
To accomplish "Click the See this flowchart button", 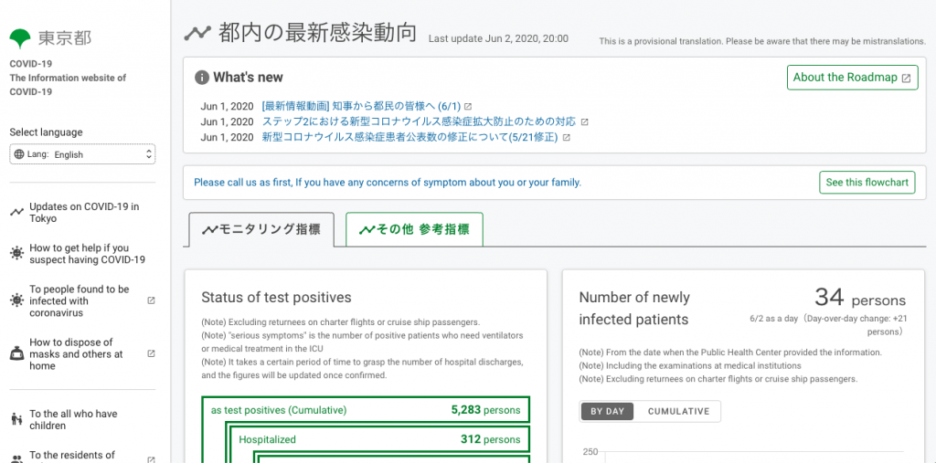I will coord(867,183).
